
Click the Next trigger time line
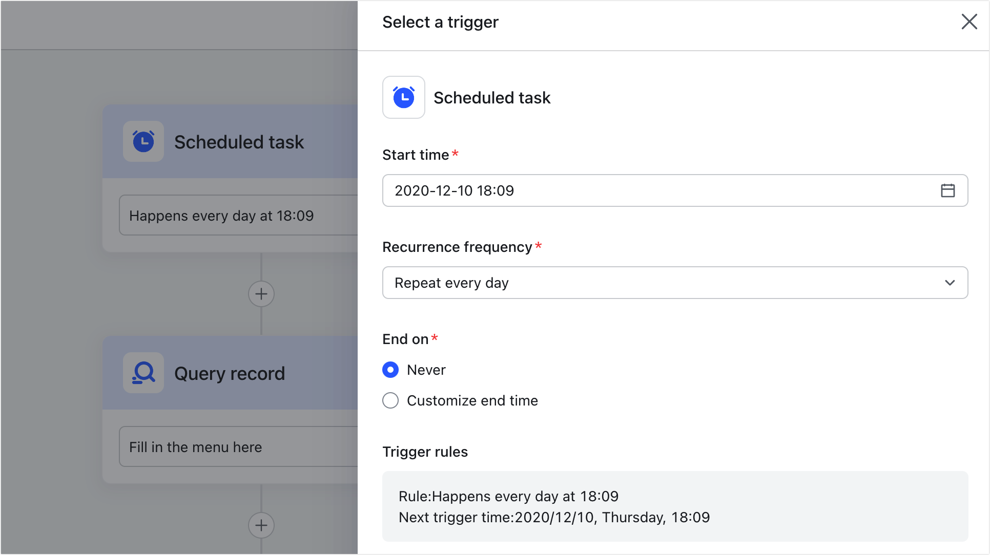click(554, 517)
